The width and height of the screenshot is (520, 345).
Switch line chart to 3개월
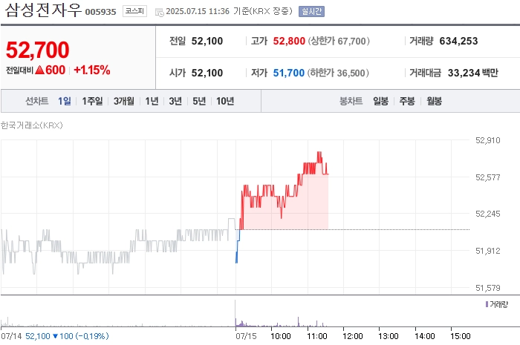pyautogui.click(x=124, y=101)
